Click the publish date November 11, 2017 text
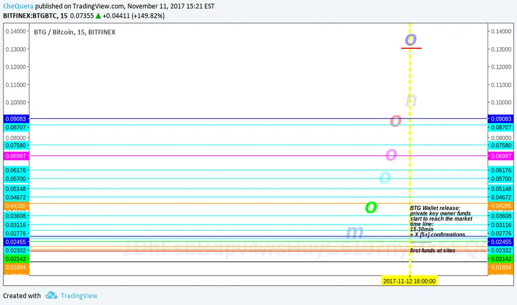This screenshot has height=305, width=517. [x=160, y=6]
